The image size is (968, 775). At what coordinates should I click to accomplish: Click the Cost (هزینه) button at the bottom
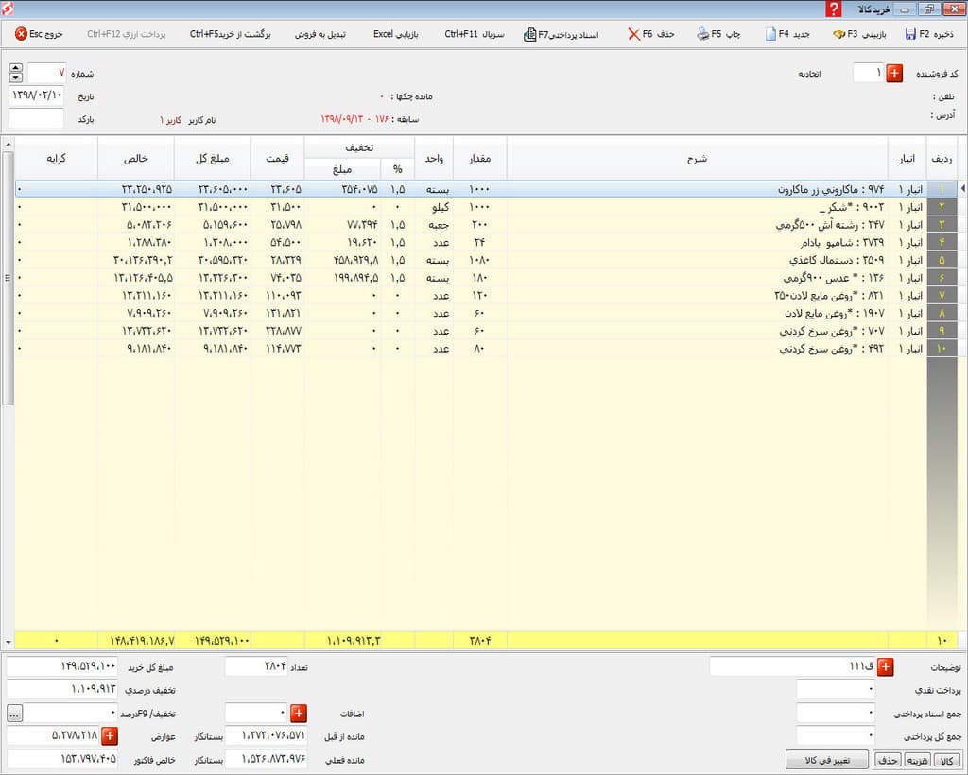(x=916, y=760)
